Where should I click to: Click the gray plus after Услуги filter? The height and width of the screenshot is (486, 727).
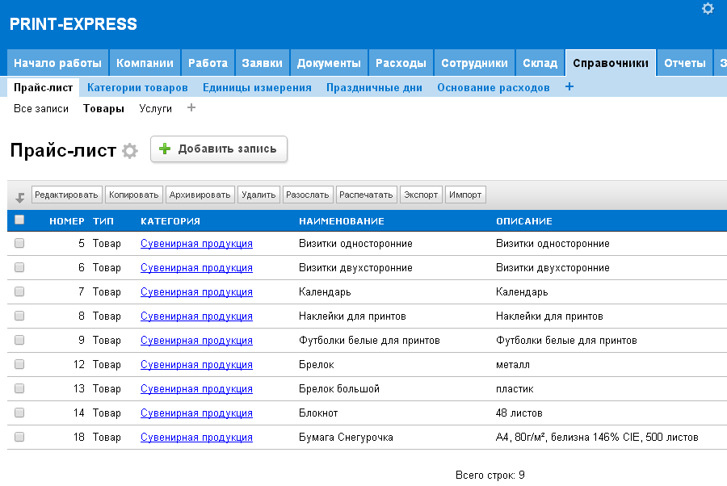[191, 107]
